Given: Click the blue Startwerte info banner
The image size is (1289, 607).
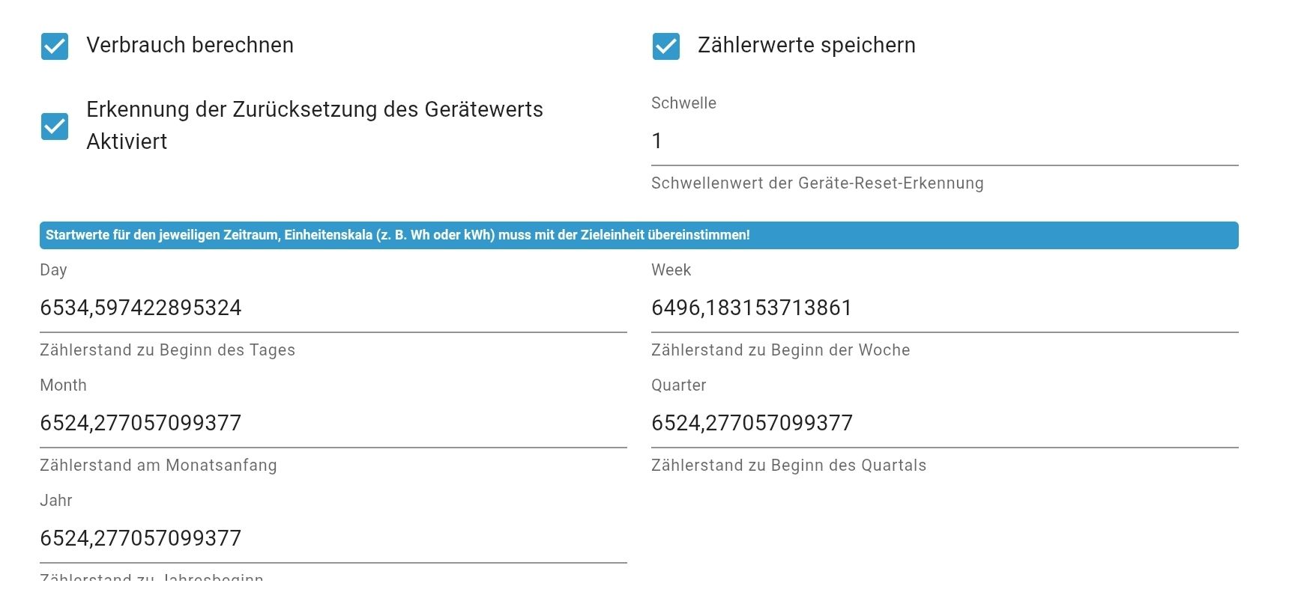Looking at the screenshot, I should 644,235.
